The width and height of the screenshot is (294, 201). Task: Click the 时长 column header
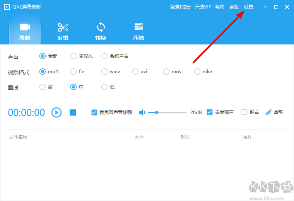click(x=186, y=137)
